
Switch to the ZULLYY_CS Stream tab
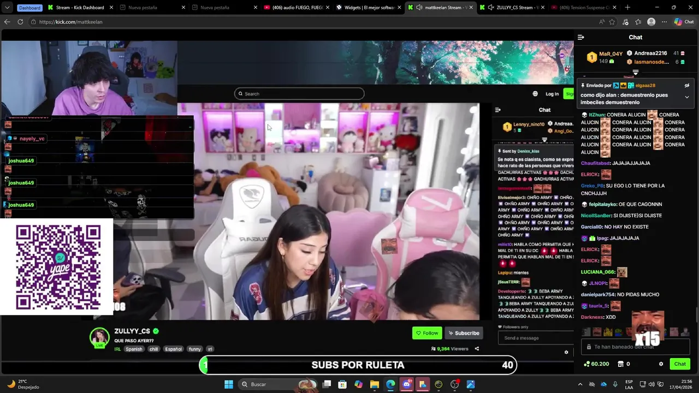tap(513, 8)
